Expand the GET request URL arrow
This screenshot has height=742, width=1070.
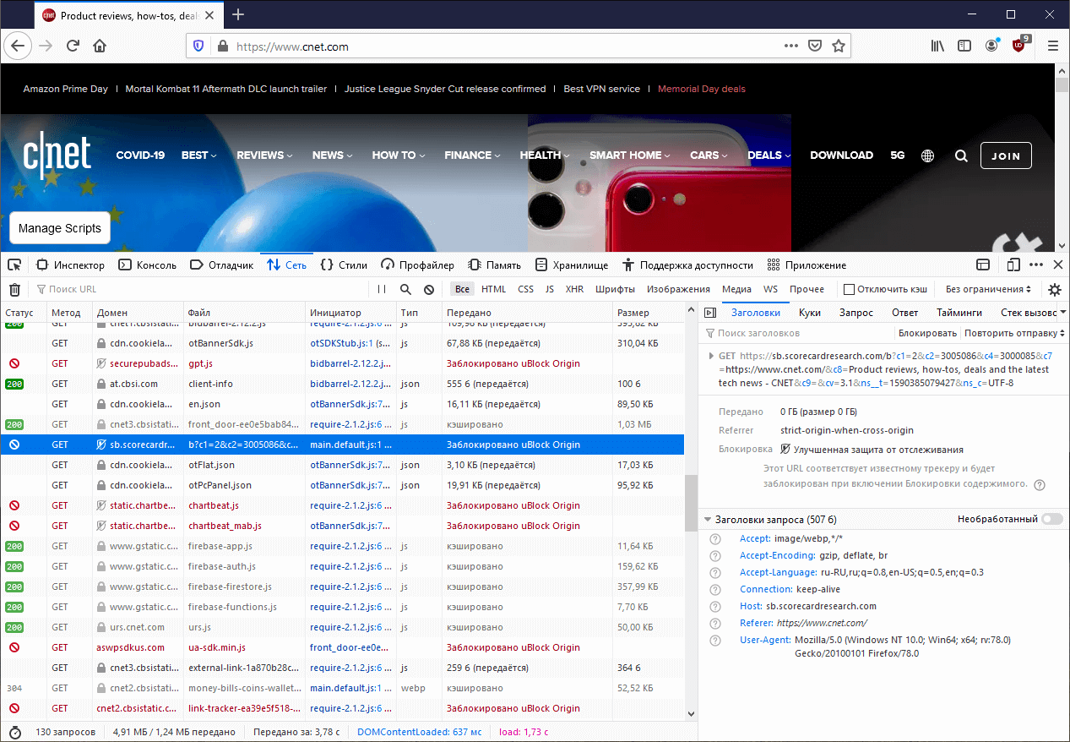(711, 356)
